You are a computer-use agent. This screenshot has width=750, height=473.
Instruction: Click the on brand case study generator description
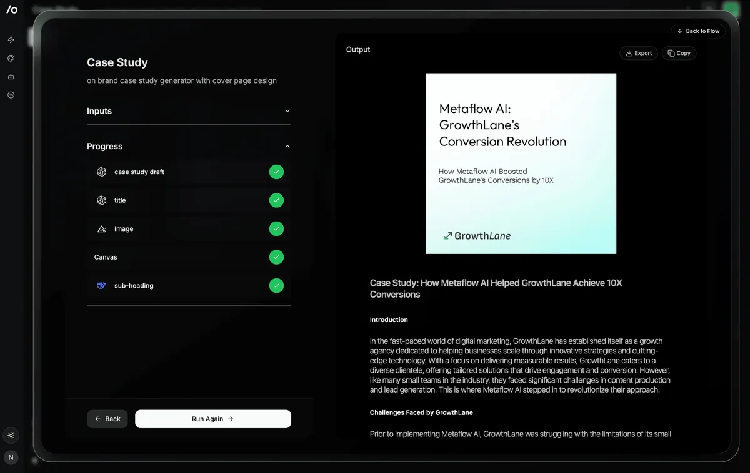pos(182,80)
